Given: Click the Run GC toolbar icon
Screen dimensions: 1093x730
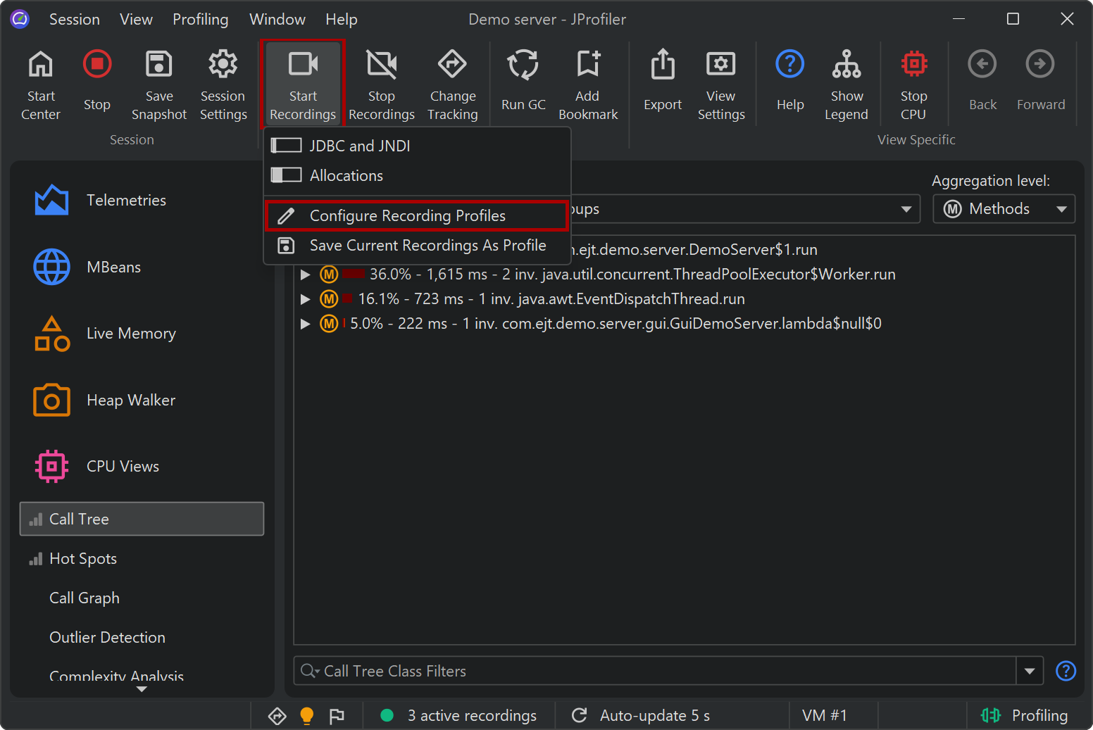Looking at the screenshot, I should click(523, 65).
